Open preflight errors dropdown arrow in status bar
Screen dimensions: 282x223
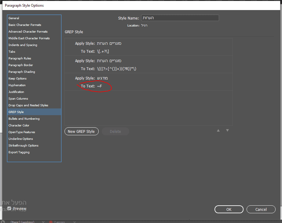(75, 222)
